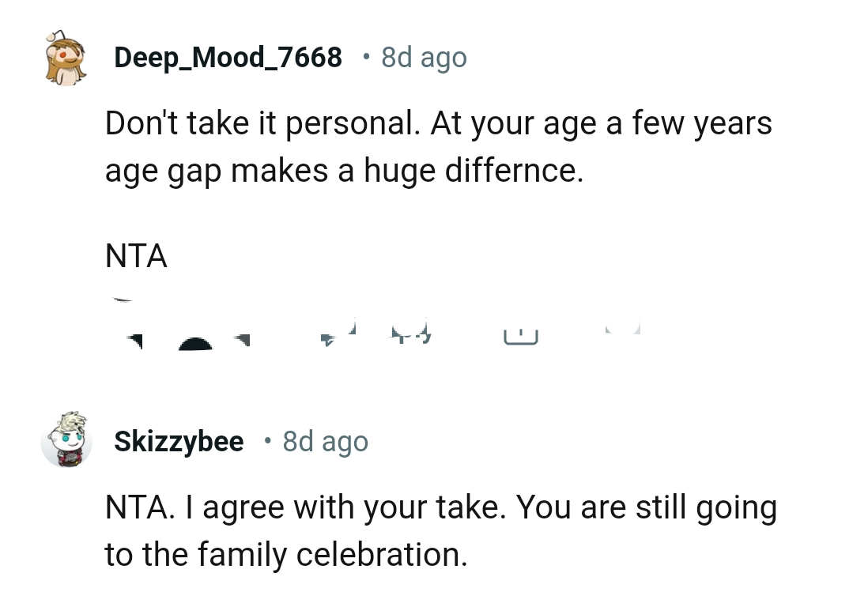Tap the save bookmark icon on the first comment
The height and width of the screenshot is (607, 853).
click(624, 332)
